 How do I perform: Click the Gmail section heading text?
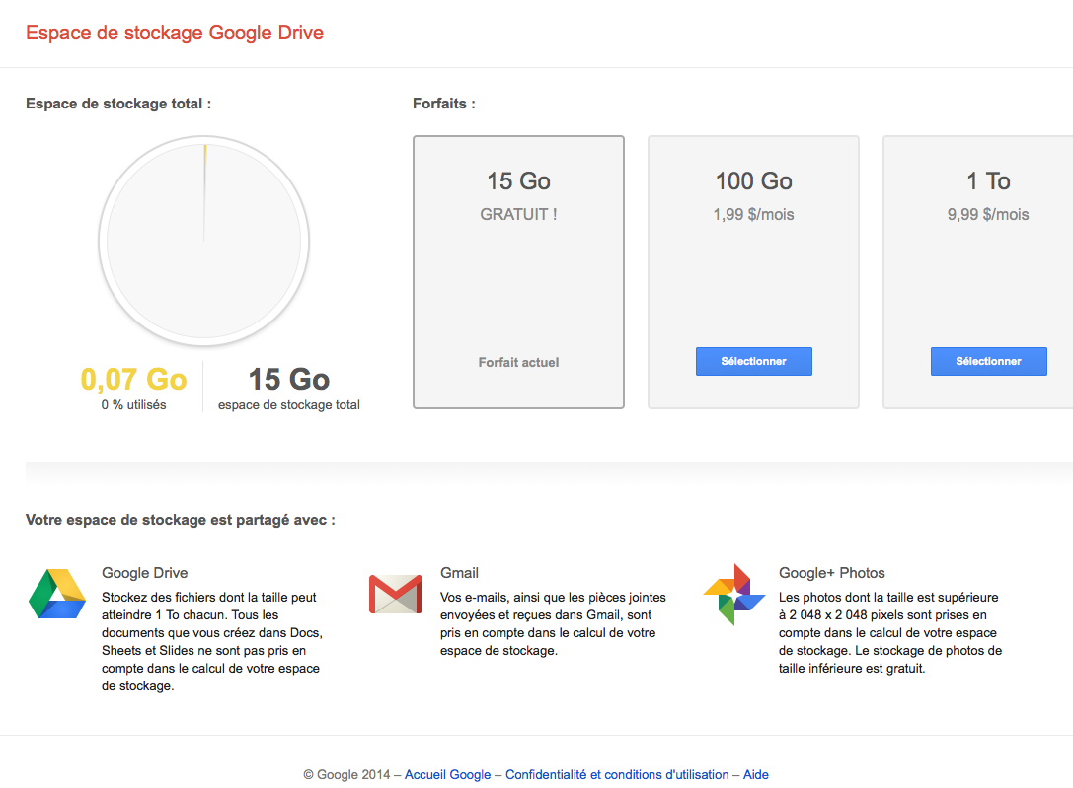click(x=459, y=573)
